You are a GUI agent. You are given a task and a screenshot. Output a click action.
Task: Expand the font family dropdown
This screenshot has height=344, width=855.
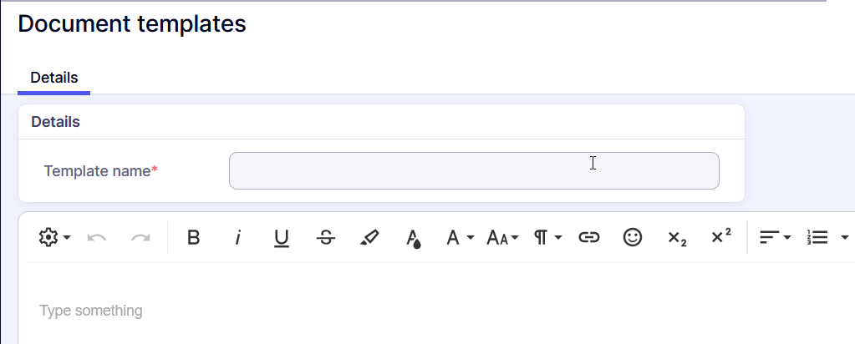[x=460, y=238]
